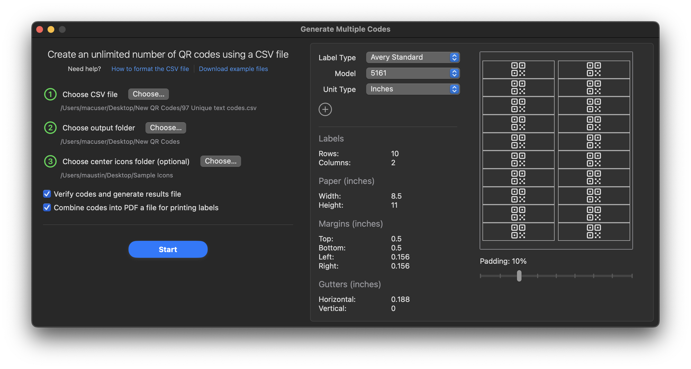Image resolution: width=691 pixels, height=369 pixels.
Task: Open the Unit Type dropdown showing Inches
Action: pos(413,89)
